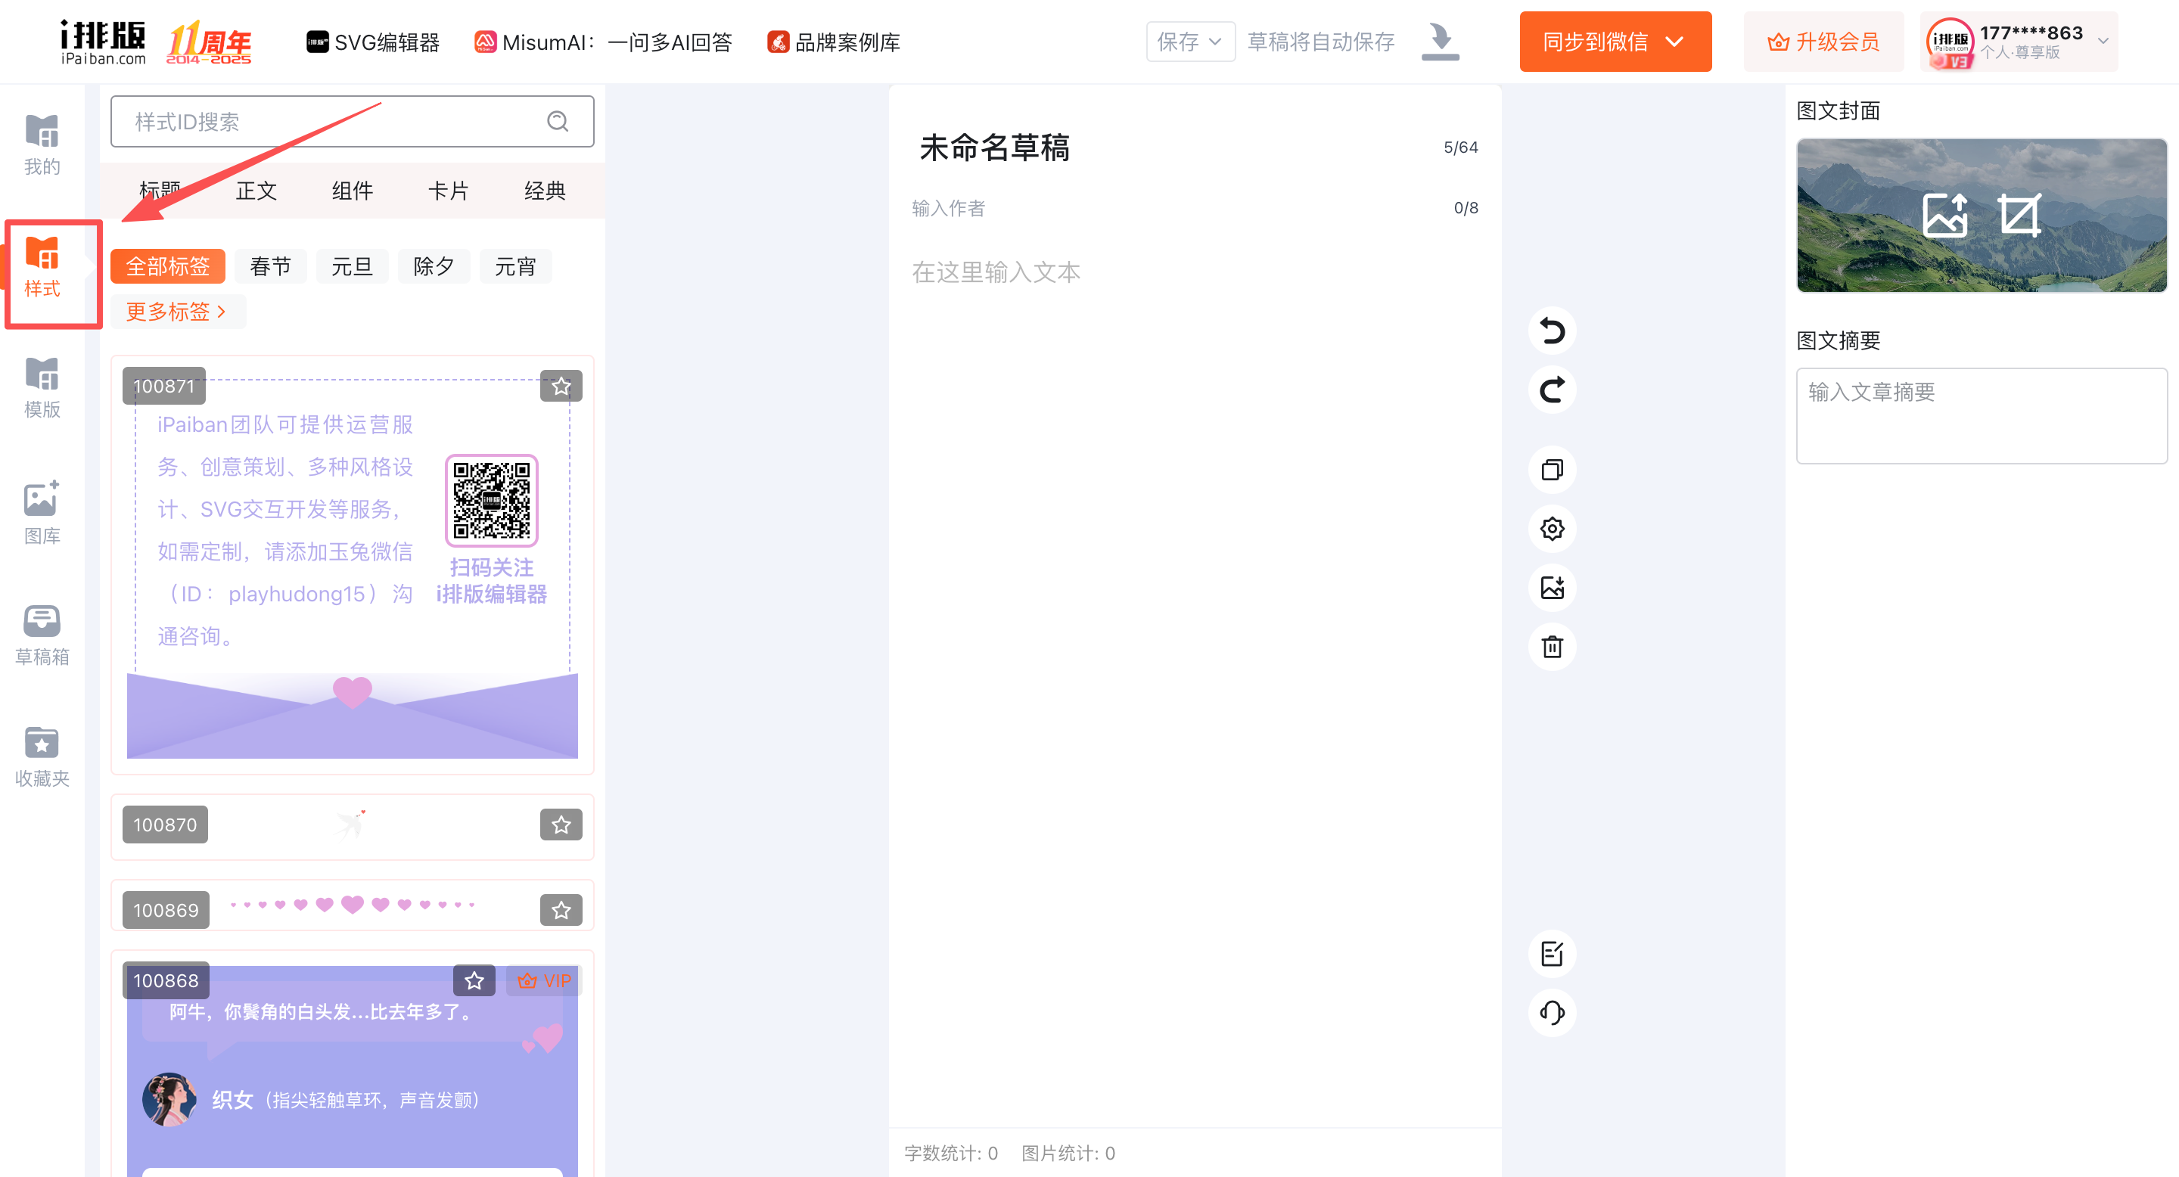Star the style 100869 divider
The image size is (2179, 1177).
point(561,910)
